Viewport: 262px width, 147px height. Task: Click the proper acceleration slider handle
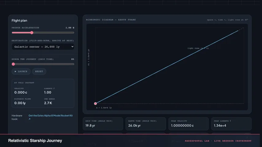tap(32, 33)
